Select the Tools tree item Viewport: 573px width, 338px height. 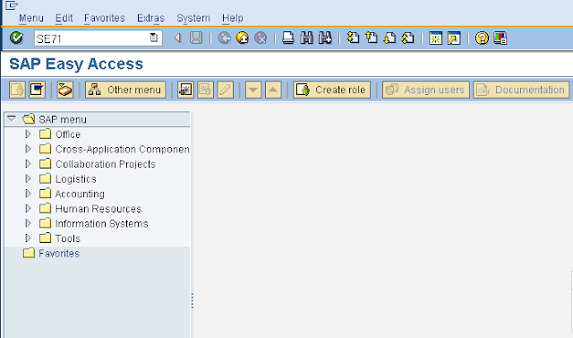[x=68, y=238]
